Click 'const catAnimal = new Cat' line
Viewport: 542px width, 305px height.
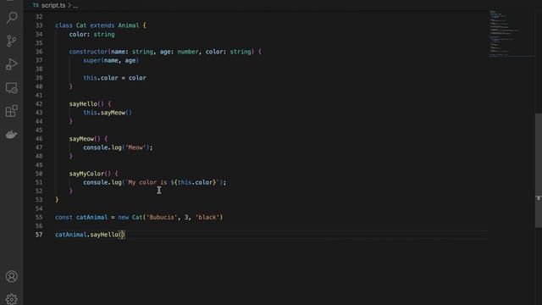tap(139, 217)
